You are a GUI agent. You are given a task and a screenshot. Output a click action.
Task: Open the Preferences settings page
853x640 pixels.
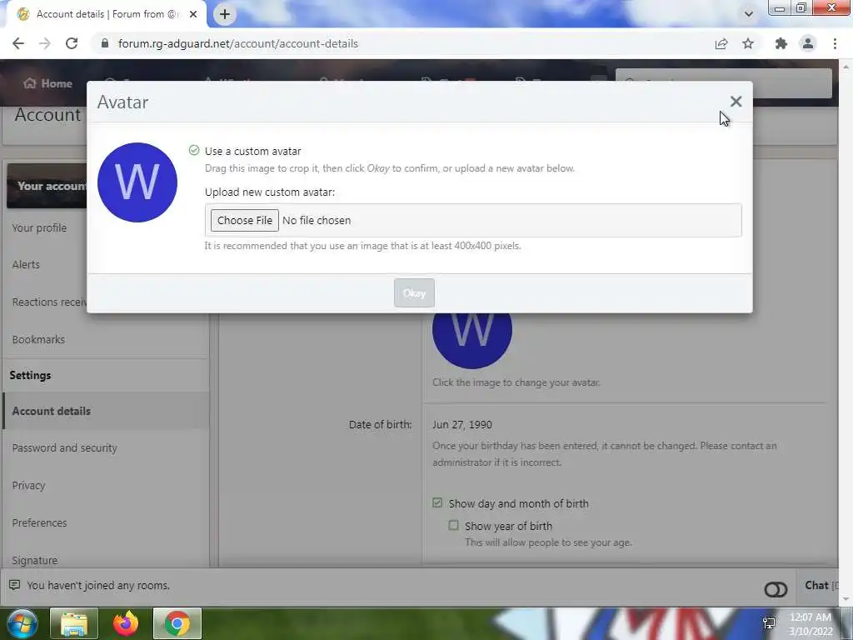pyautogui.click(x=39, y=523)
